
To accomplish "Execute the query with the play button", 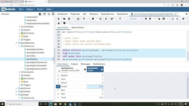I will [x=150, y=19].
